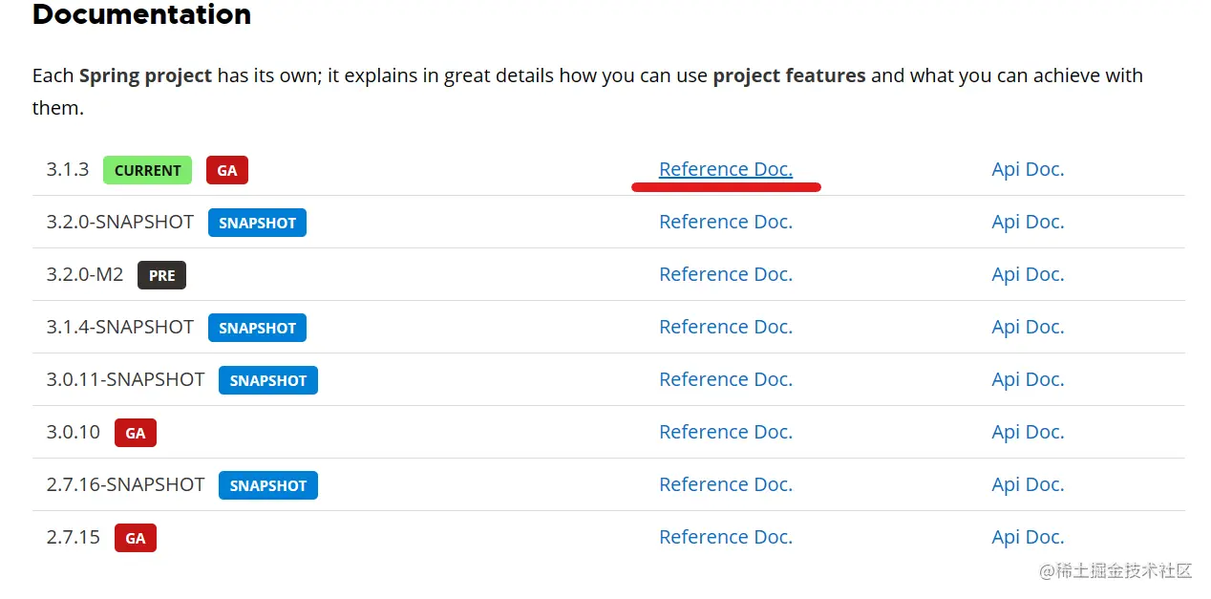Viewport: 1211px width, 599px height.
Task: Open Reference Doc. for version 3.0.10
Action: point(725,432)
